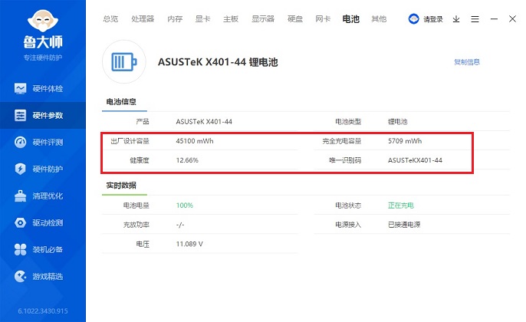Image resolution: width=526 pixels, height=322 pixels.
Task: Click 请登录 to sign in
Action: pyautogui.click(x=426, y=19)
